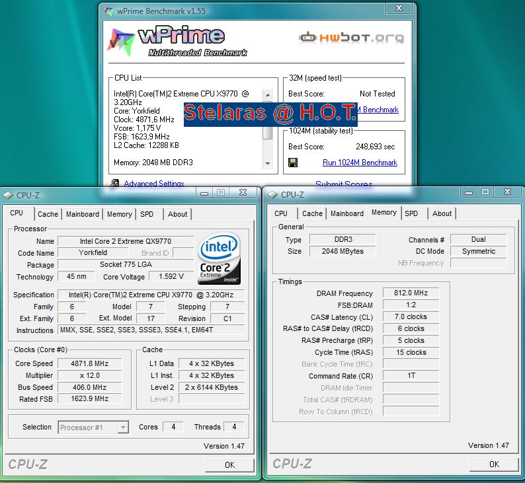Click the Multiplier x 12.0 field
The height and width of the screenshot is (483, 525).
point(90,375)
